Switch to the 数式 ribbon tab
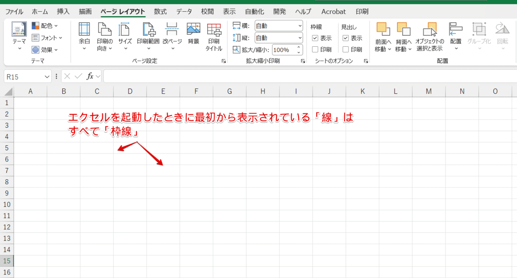This screenshot has width=517, height=278. click(x=160, y=11)
